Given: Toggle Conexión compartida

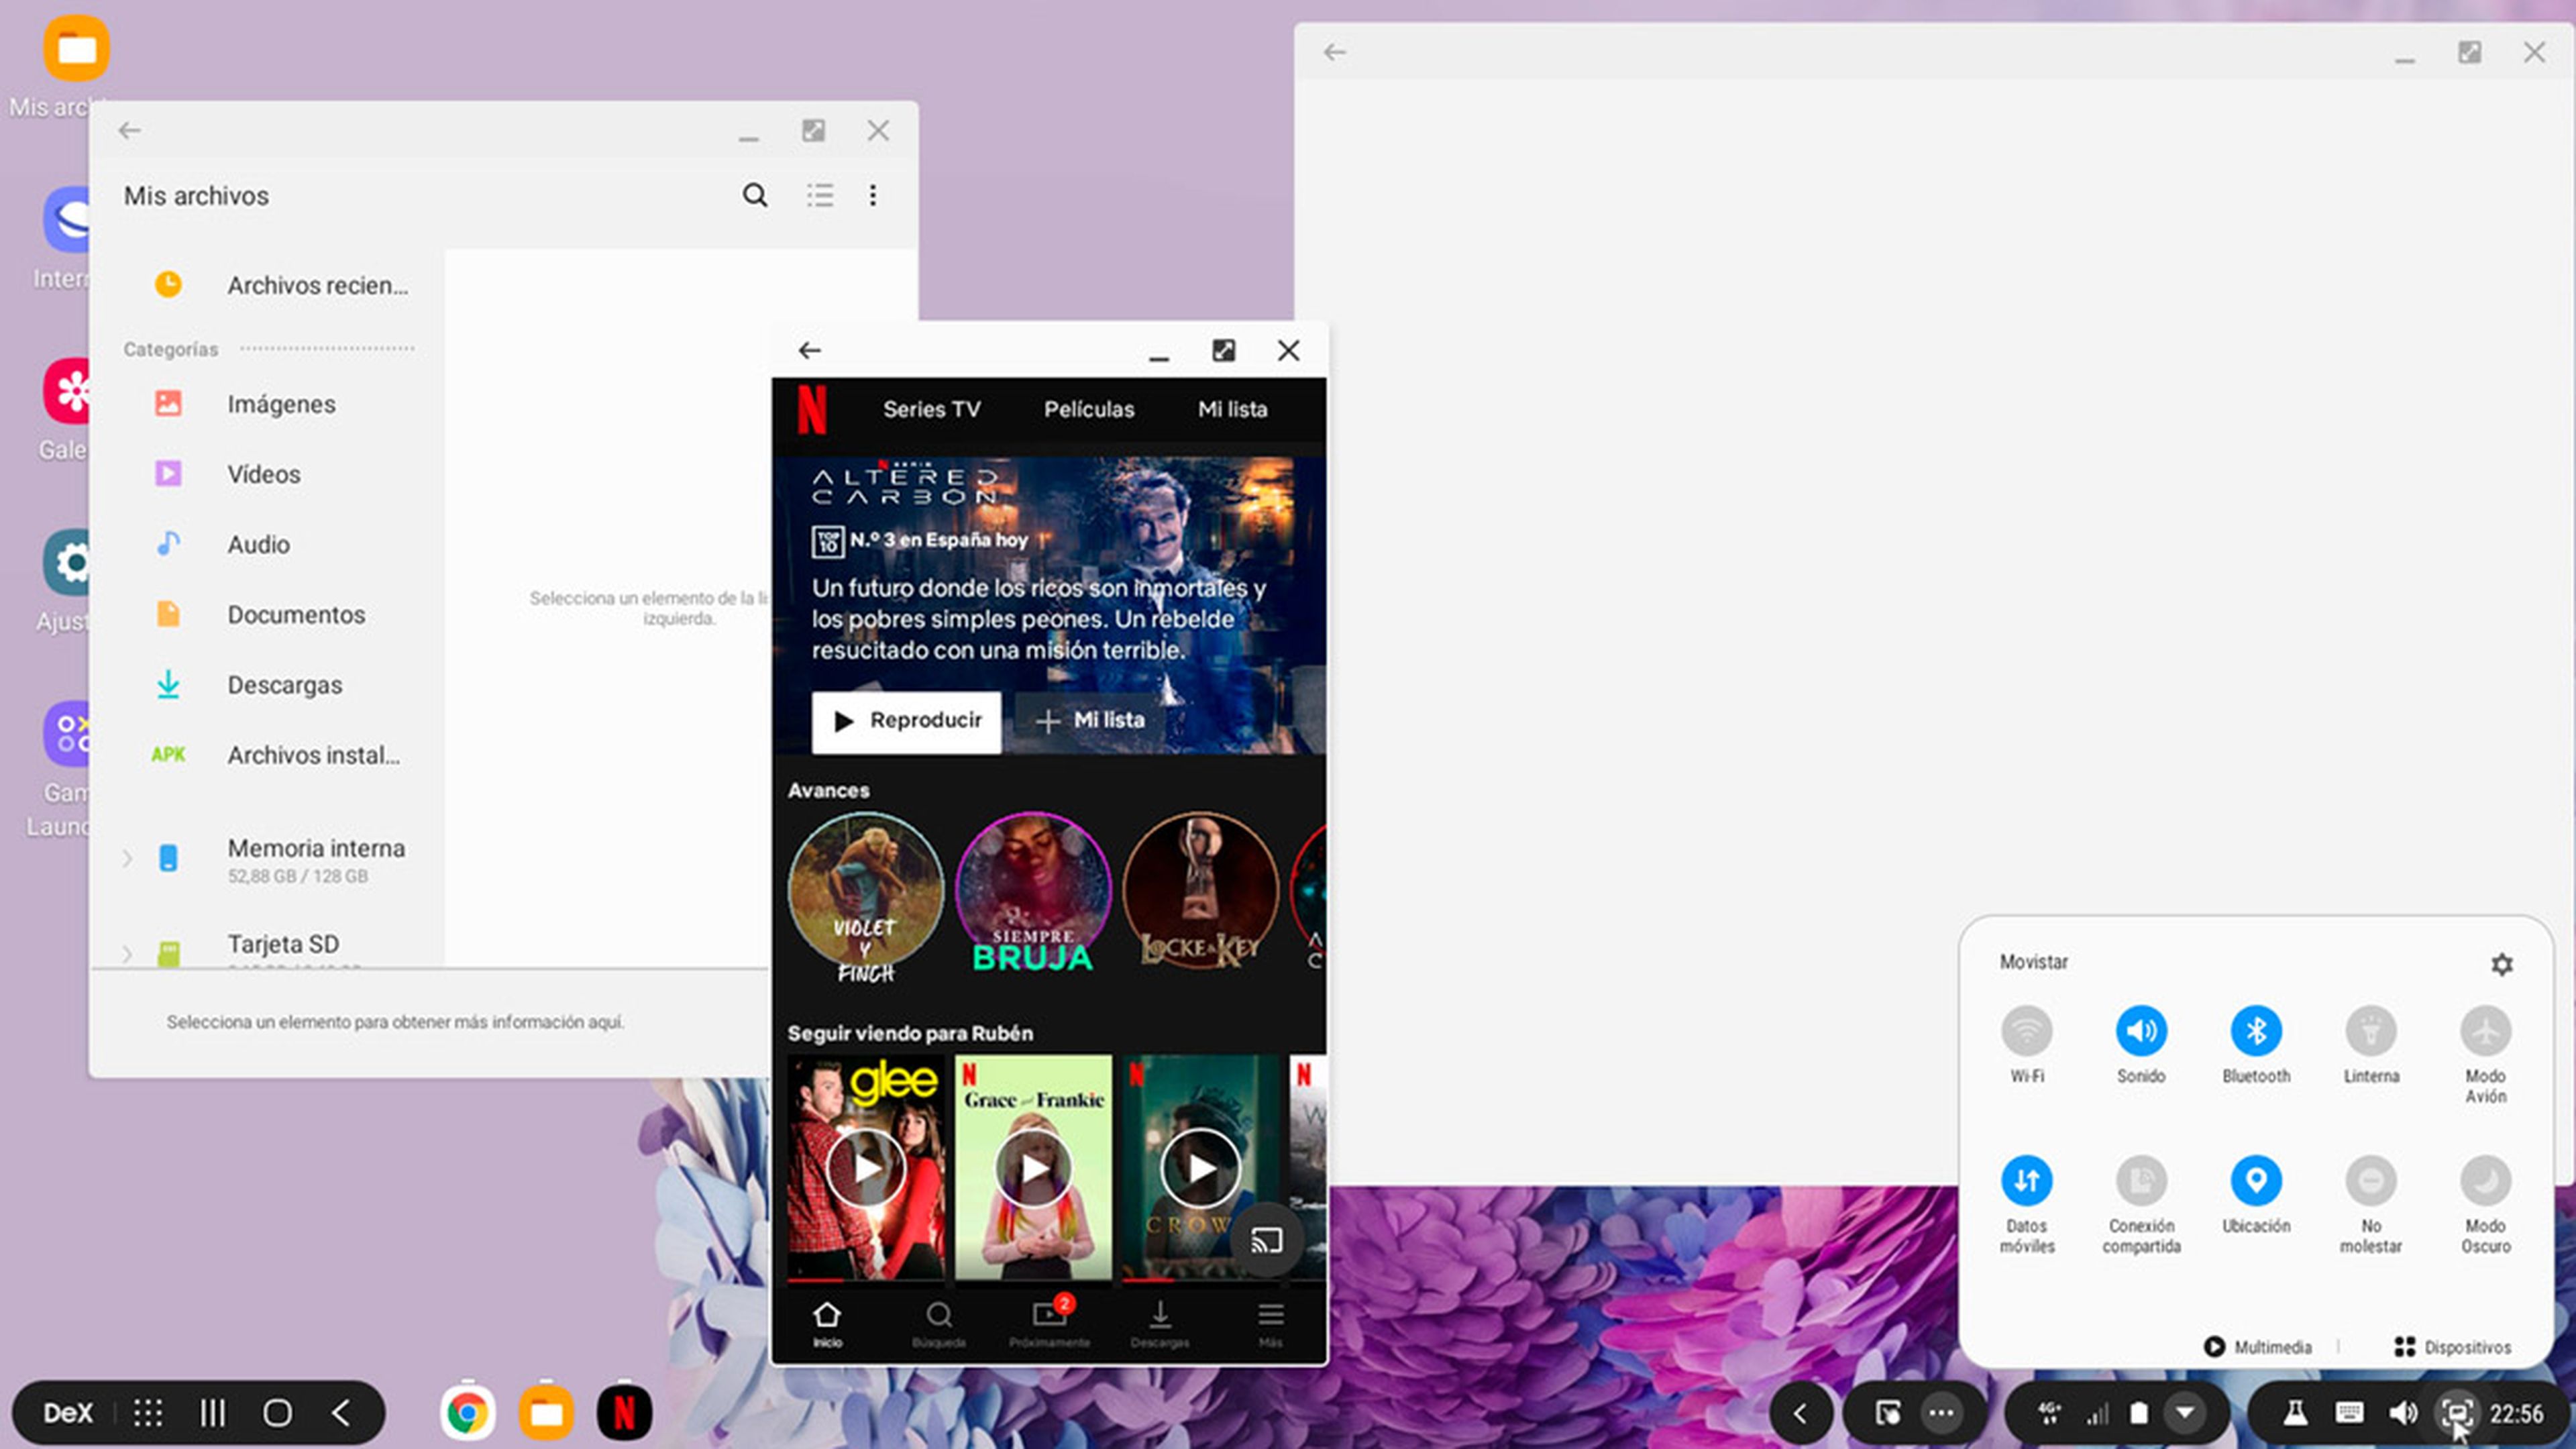Looking at the screenshot, I should pos(2141,1181).
